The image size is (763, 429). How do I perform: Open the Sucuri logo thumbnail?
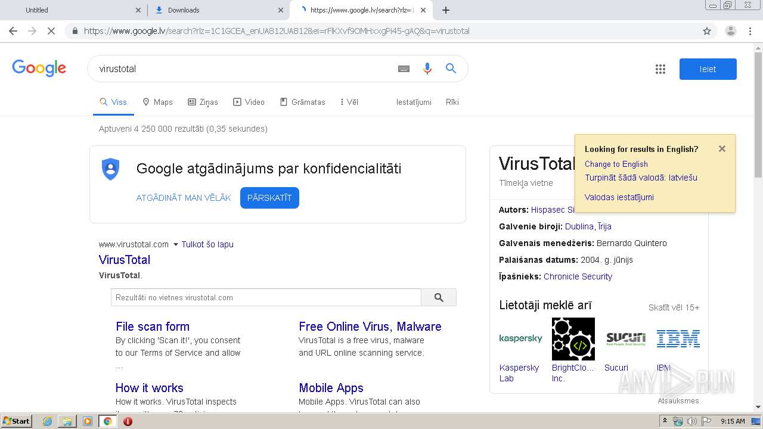[626, 338]
